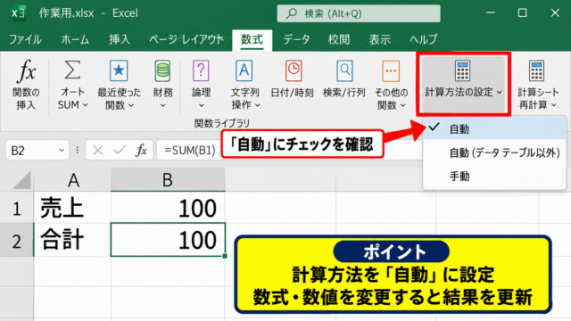This screenshot has height=321, width=571.
Task: Switch to the ヘルプ tab
Action: click(423, 39)
